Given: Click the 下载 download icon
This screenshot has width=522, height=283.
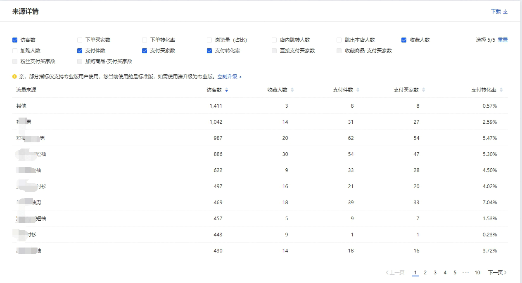Looking at the screenshot, I should pyautogui.click(x=505, y=12).
